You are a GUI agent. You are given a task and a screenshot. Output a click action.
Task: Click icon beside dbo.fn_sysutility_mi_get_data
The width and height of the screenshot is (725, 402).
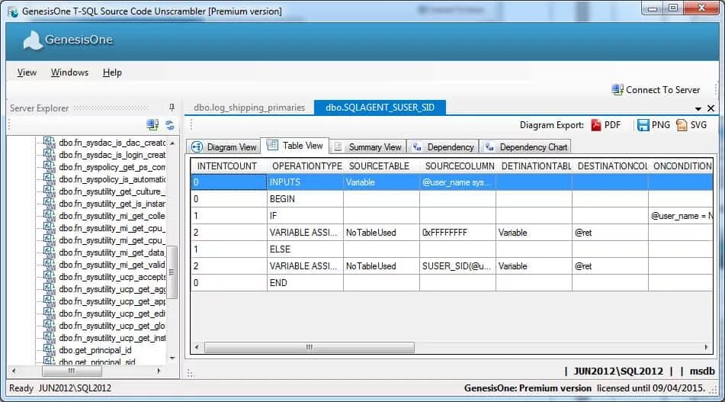[49, 252]
